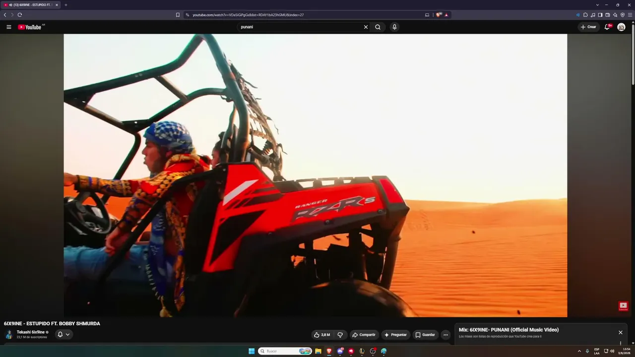
Task: Click the page vertical scrollbar
Action: click(633, 54)
